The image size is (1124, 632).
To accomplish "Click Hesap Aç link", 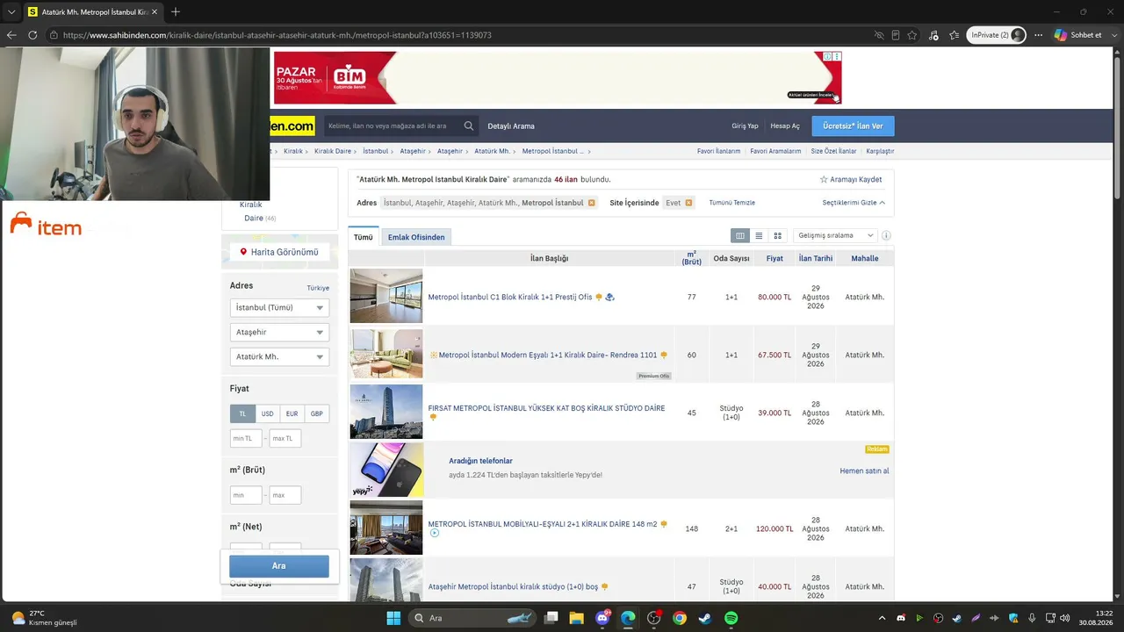I will click(x=785, y=126).
